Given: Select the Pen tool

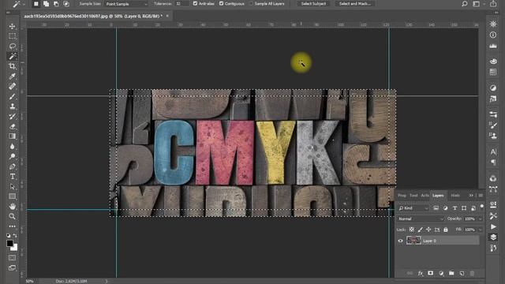Looking at the screenshot, I should pos(13,166).
